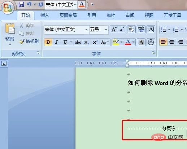Clear formatting with the eraser icon

(131, 29)
